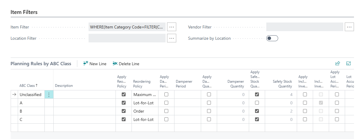This screenshot has width=359, height=139.
Task: Click the Item Filter field value
Action: (127, 27)
